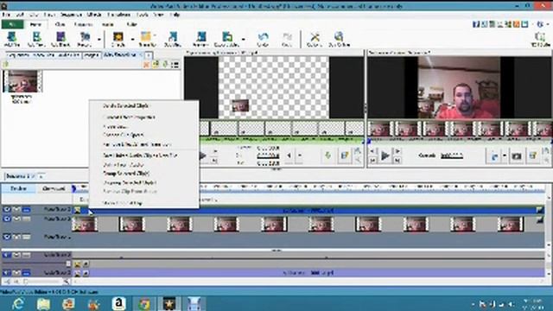Click the Export Video toolbar icon
This screenshot has height=311, width=553.
[226, 39]
